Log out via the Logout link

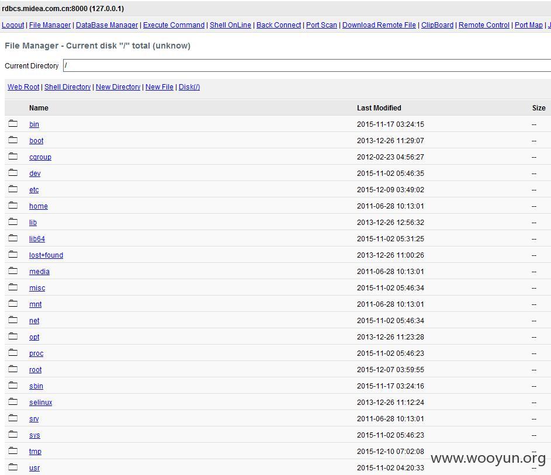pos(13,25)
